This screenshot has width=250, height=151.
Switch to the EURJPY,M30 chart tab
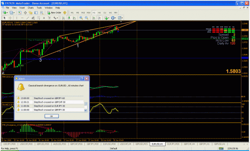[173, 144]
